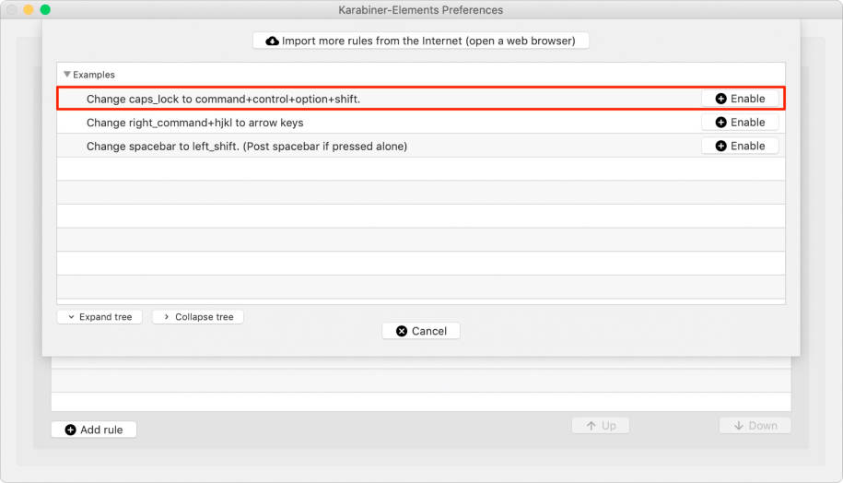Open Import more rules from the Internet
This screenshot has width=843, height=483.
421,41
